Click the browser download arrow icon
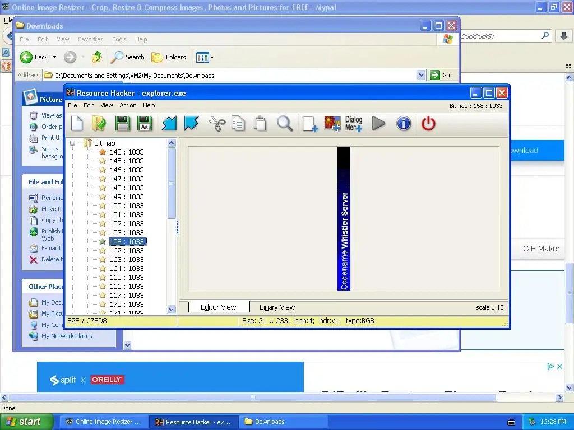This screenshot has width=574, height=430. (564, 36)
